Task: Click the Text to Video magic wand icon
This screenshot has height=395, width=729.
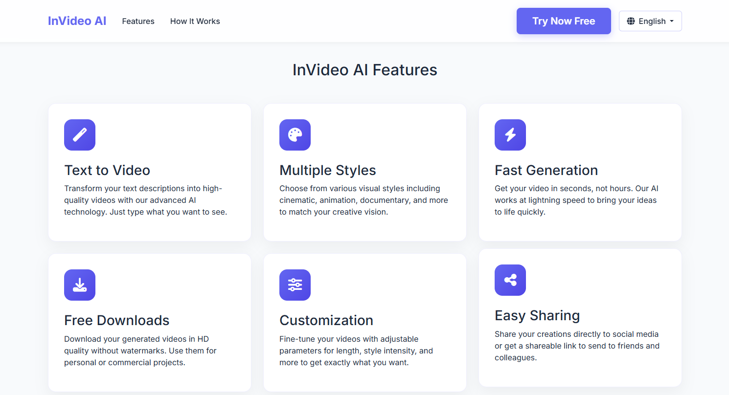Action: 80,135
